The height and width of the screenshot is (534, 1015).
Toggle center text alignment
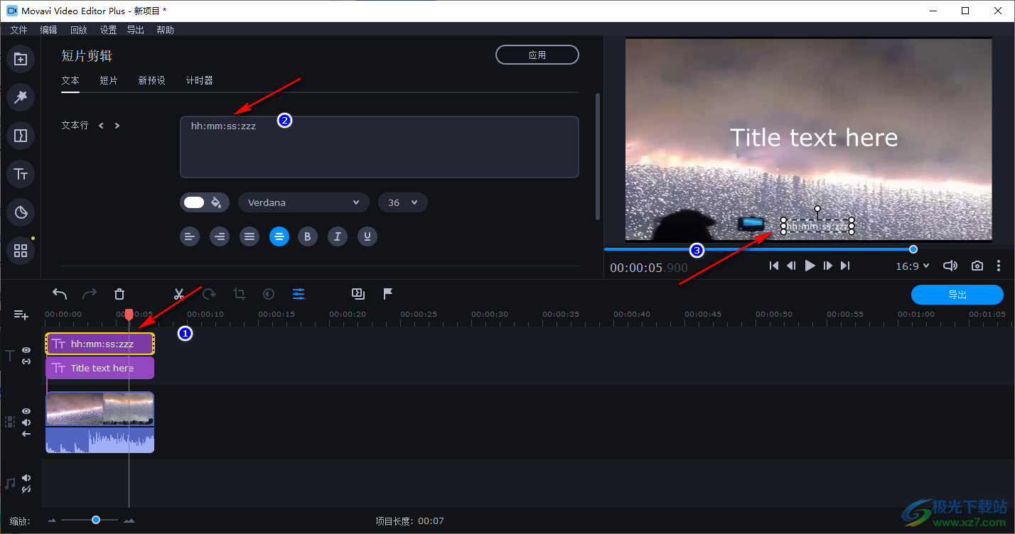pyautogui.click(x=279, y=236)
